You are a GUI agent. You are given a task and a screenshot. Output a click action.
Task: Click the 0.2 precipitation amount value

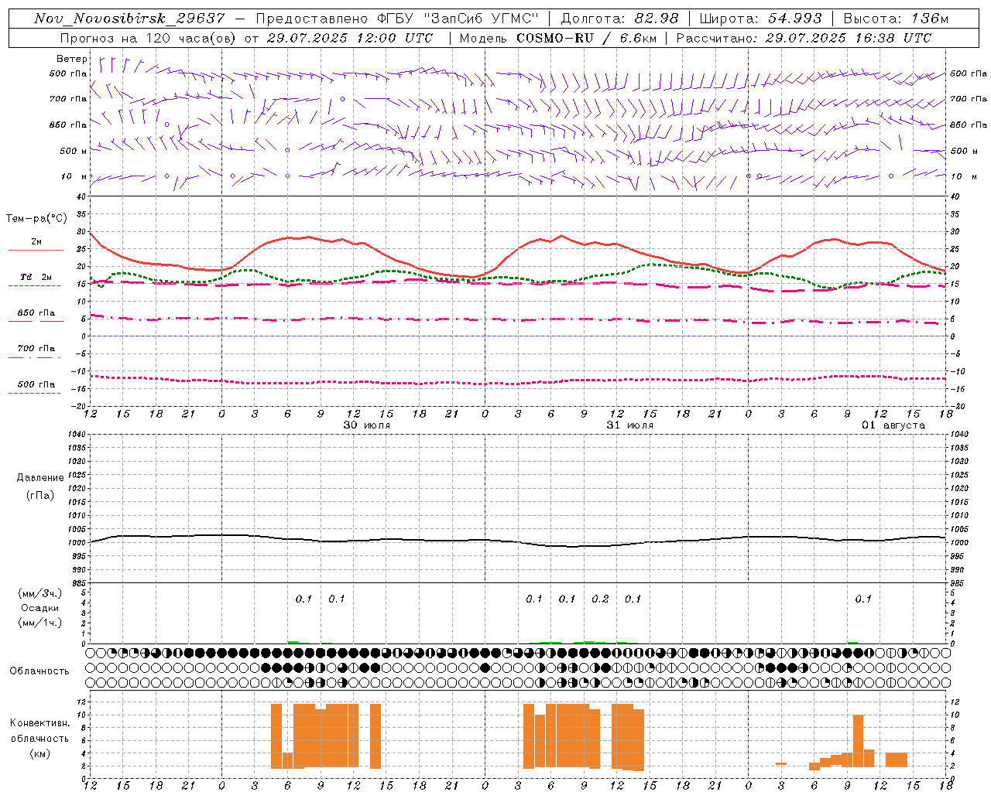point(600,599)
